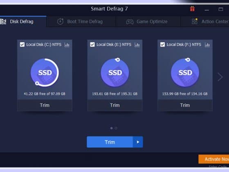View Local Disk (C:) report chart icon
This screenshot has width=229, height=172.
(x=67, y=45)
